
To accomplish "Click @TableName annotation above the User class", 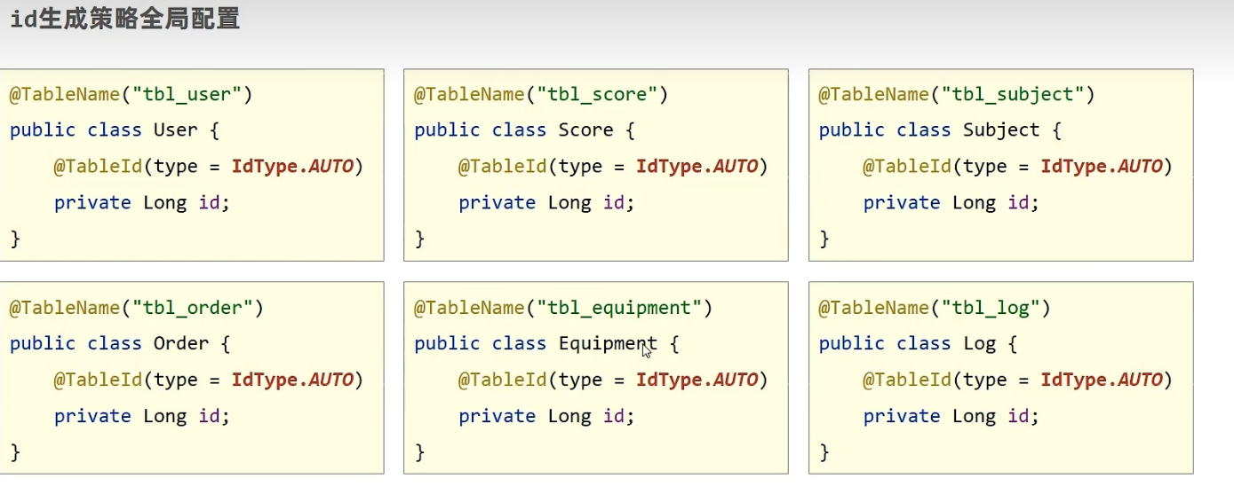I will click(x=65, y=94).
